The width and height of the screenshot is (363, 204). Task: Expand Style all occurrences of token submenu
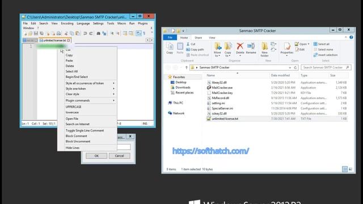coord(113,83)
